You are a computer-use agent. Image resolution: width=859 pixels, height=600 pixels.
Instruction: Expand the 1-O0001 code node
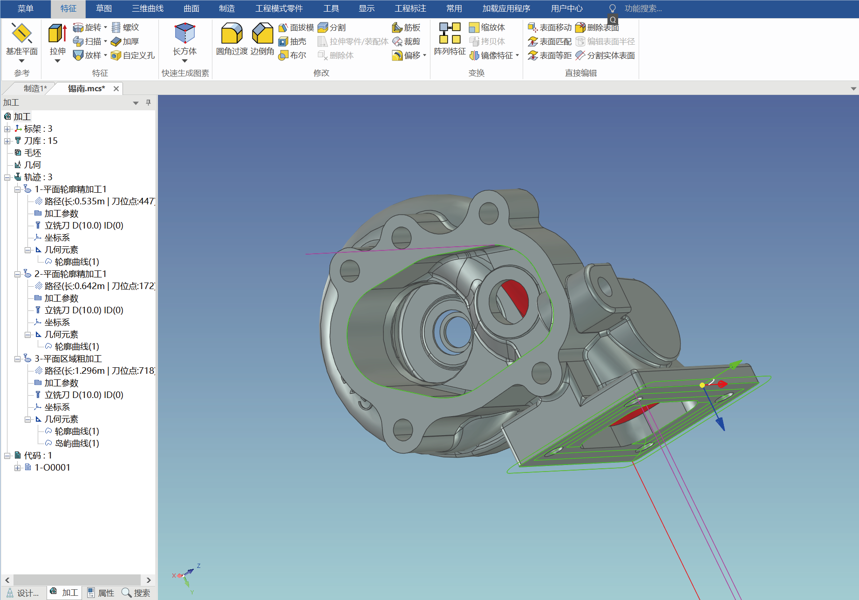tap(18, 468)
